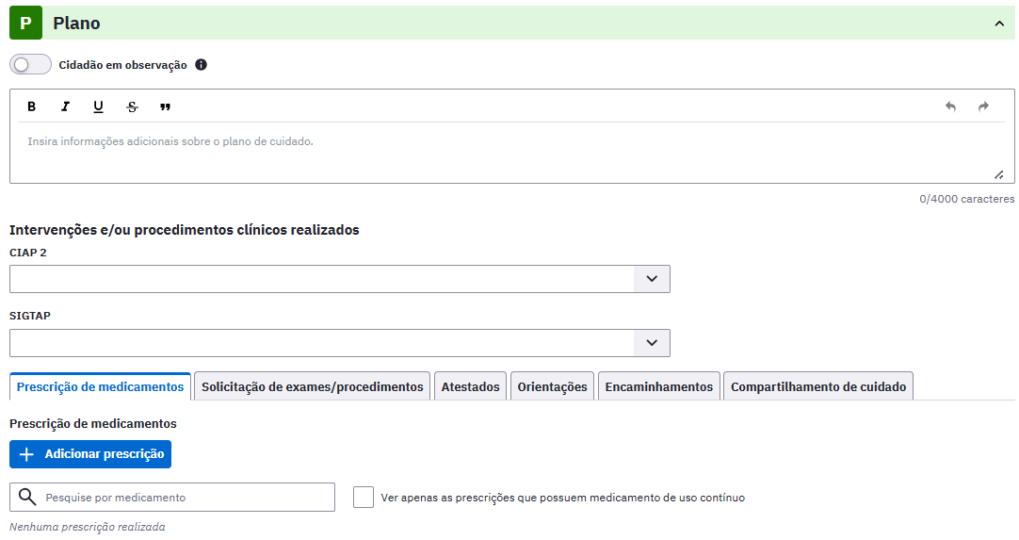Click the Adicionar prescrição button
The width and height of the screenshot is (1019, 540).
point(90,454)
